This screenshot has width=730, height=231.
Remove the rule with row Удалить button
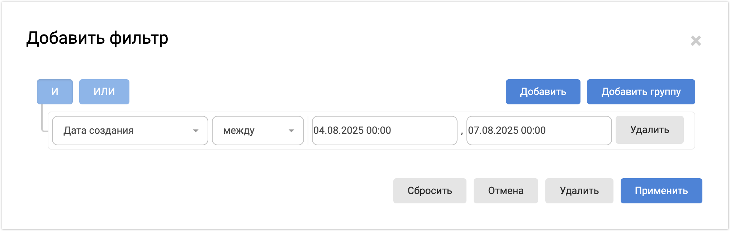pos(649,130)
